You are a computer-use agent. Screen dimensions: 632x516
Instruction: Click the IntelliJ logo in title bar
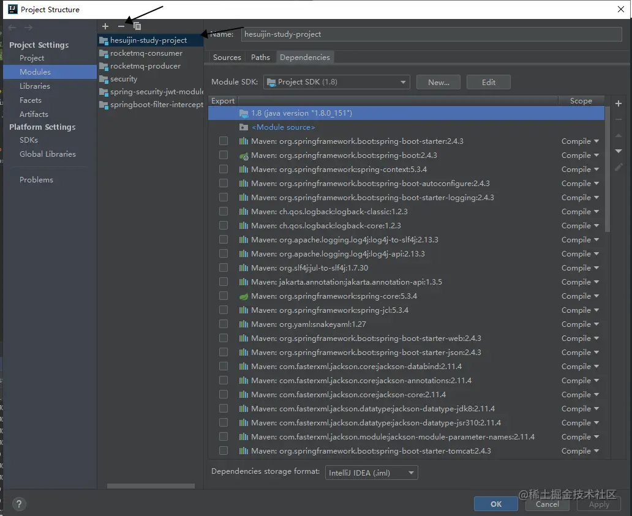point(12,9)
